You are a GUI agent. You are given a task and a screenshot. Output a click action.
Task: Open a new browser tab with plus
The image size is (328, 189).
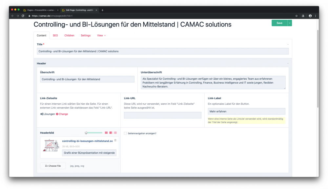point(102,10)
